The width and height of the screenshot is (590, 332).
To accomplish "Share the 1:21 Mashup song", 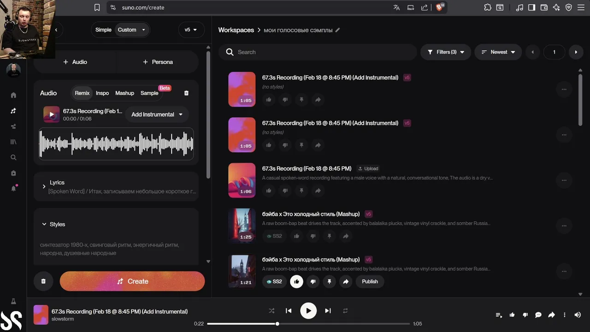I will coord(346,282).
